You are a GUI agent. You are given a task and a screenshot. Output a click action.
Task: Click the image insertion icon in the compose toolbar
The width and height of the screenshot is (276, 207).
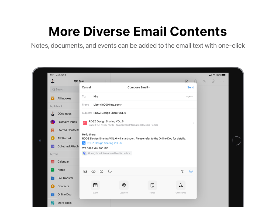[85, 171]
